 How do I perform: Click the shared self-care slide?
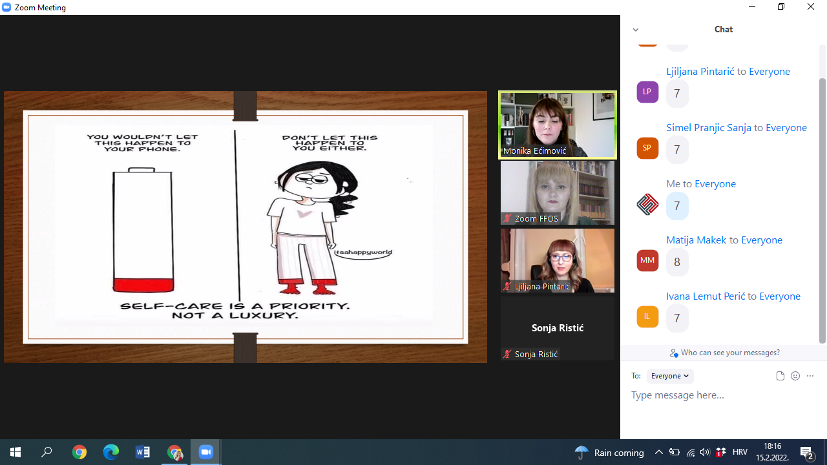coord(246,227)
